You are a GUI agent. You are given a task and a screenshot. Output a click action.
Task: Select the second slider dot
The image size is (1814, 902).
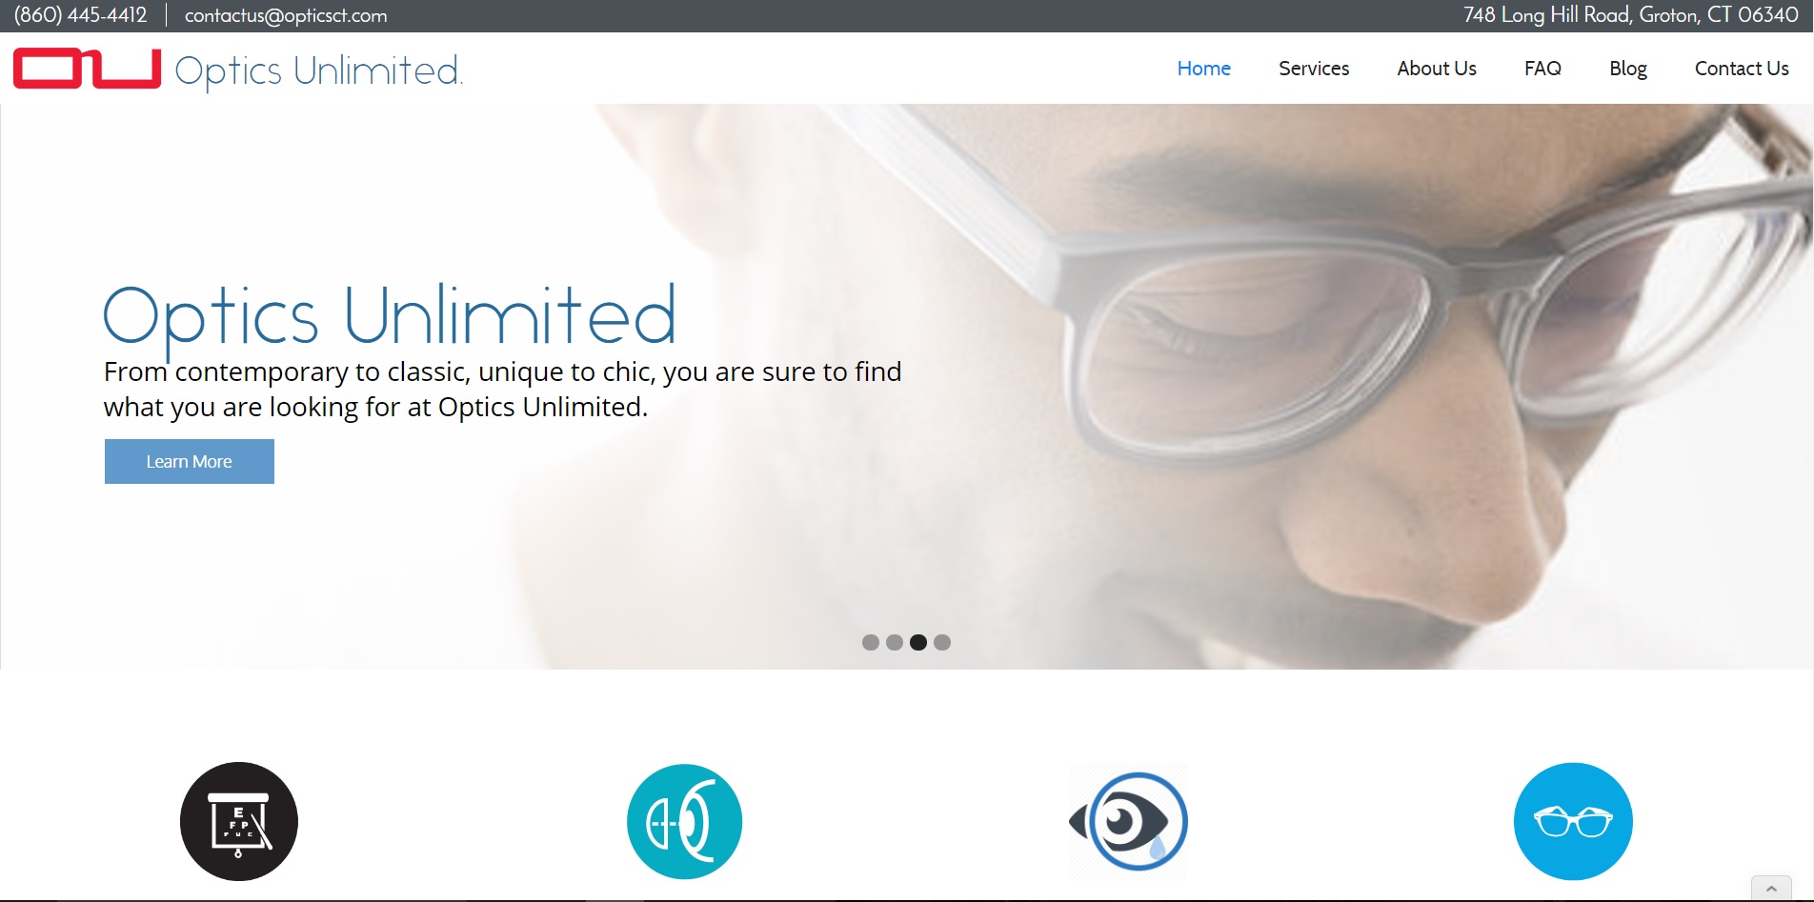point(894,642)
